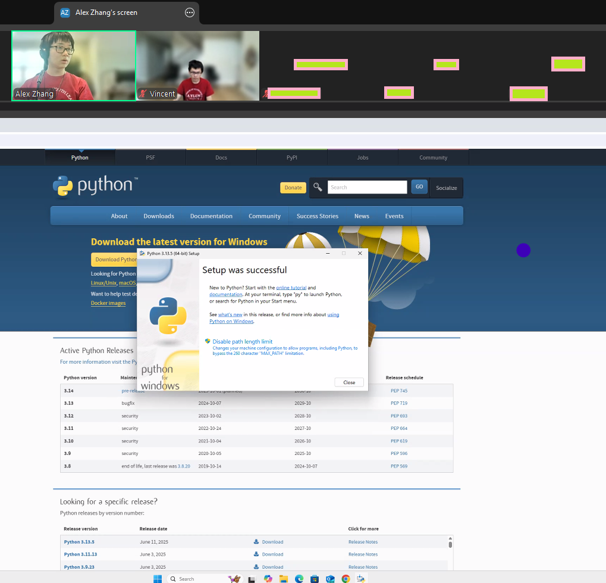Click the download icon for Python 3.11.13

(x=256, y=554)
